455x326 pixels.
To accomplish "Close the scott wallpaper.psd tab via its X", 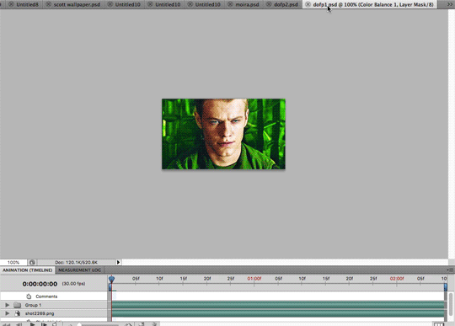I will (49, 4).
